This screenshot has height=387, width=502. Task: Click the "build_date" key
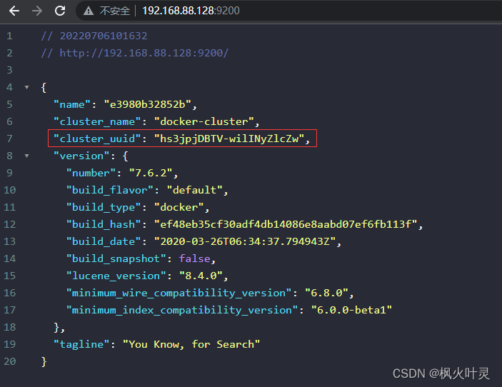pos(104,241)
